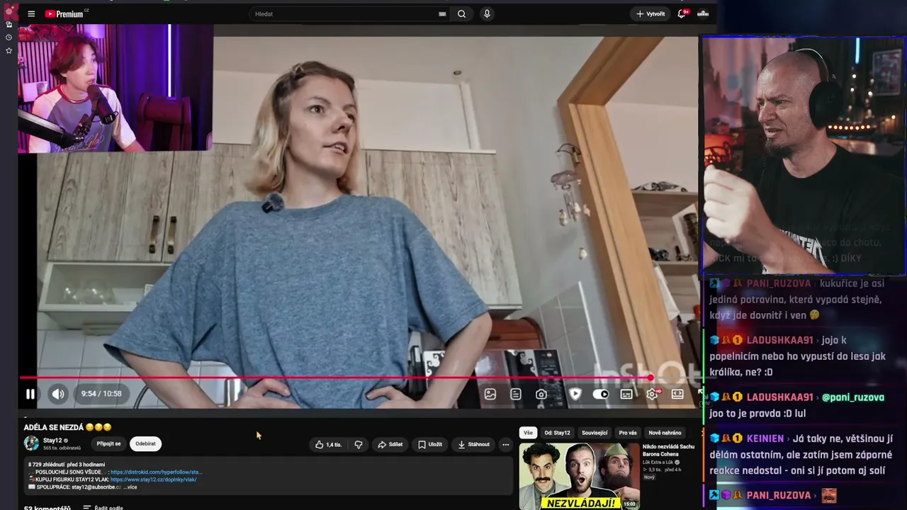This screenshot has height=510, width=907.
Task: Click the Odebírat subscribe button
Action: point(145,444)
